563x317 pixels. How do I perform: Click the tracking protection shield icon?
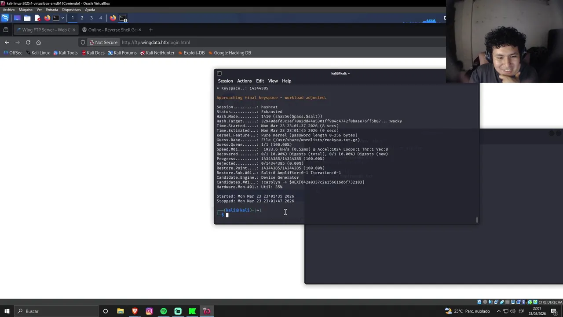[83, 42]
